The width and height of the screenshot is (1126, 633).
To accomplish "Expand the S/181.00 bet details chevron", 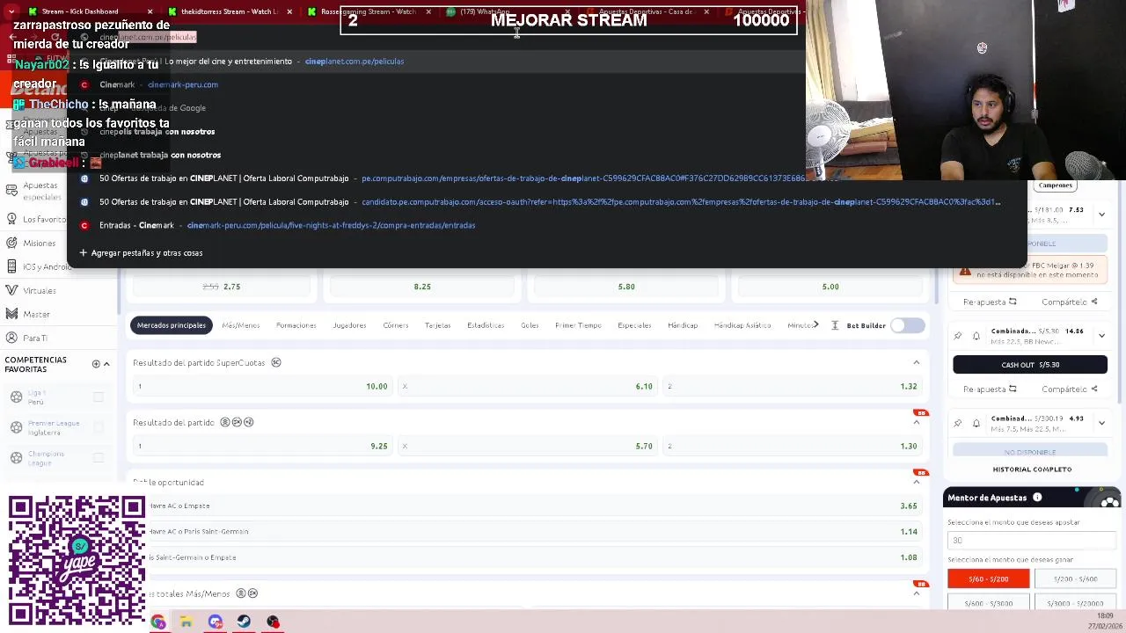I will pyautogui.click(x=1101, y=215).
